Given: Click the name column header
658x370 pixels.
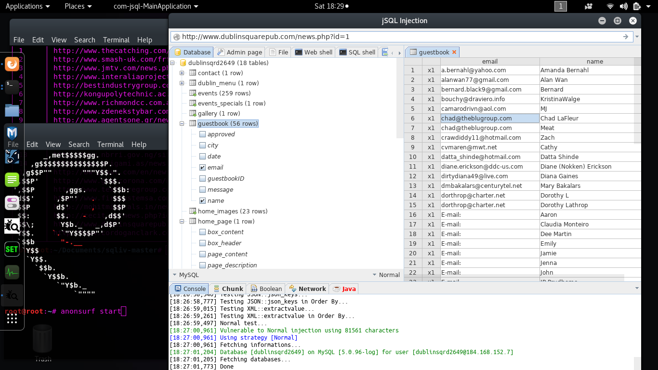Looking at the screenshot, I should point(595,62).
